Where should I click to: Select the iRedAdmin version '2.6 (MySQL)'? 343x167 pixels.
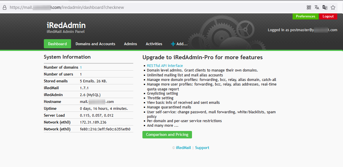coord(90,95)
